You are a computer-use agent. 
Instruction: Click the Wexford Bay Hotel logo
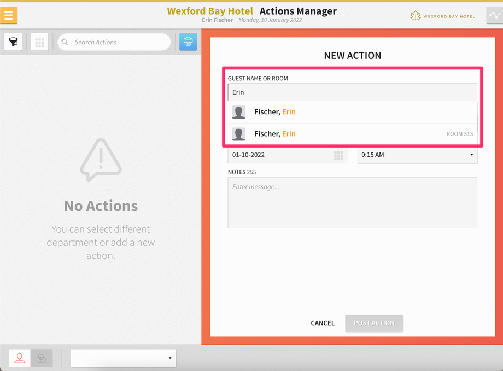[443, 16]
